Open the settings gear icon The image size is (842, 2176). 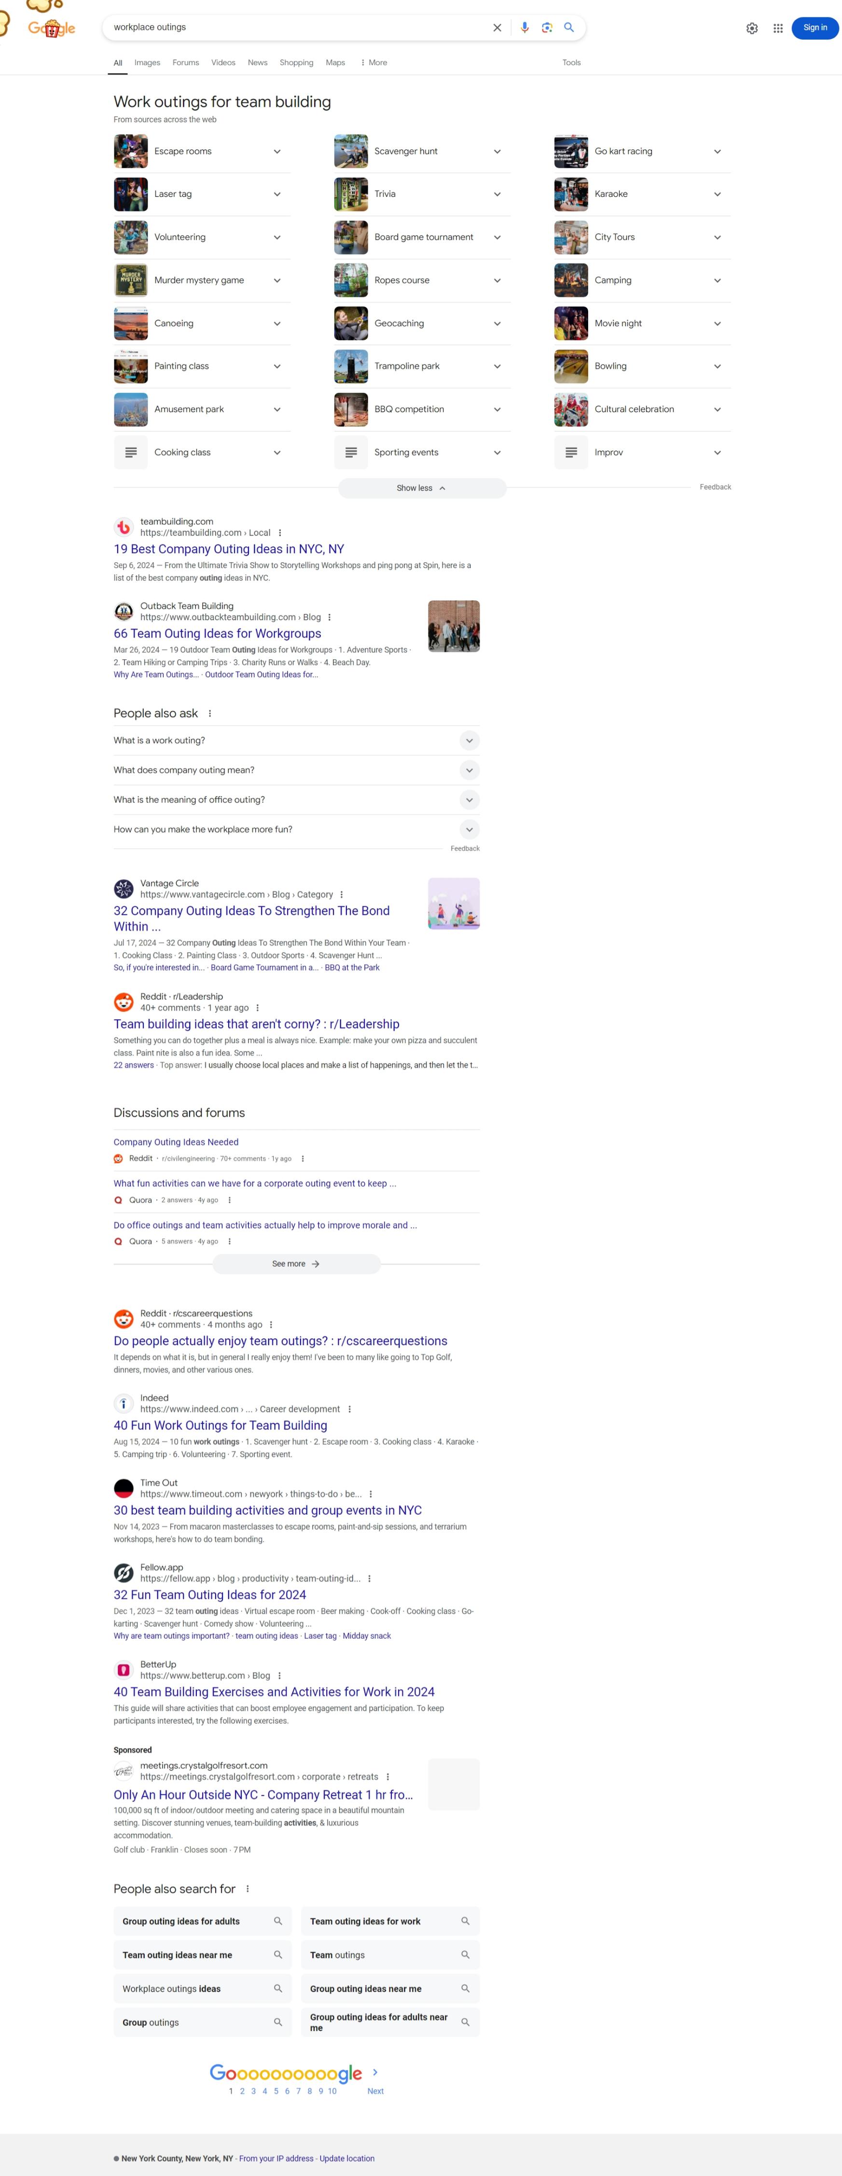click(x=752, y=28)
